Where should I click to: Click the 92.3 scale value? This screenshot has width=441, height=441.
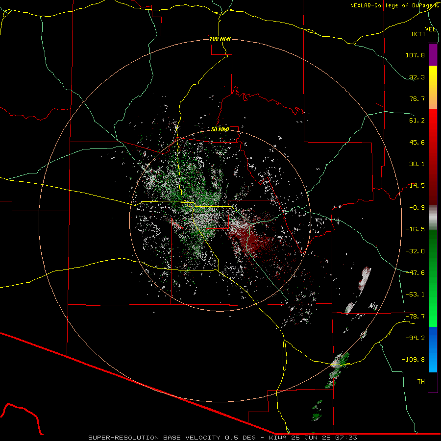[417, 77]
